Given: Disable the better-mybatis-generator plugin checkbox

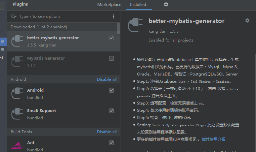Looking at the screenshot, I should (111, 38).
